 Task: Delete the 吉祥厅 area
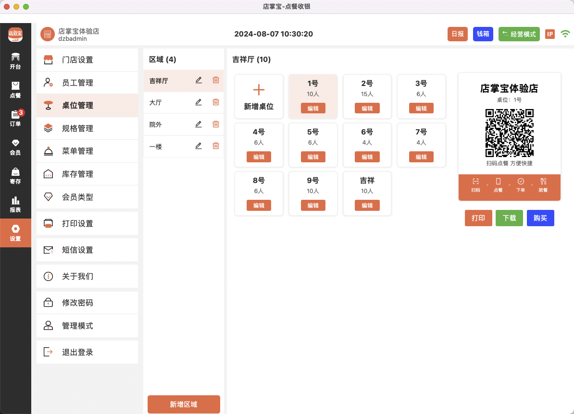tap(216, 80)
